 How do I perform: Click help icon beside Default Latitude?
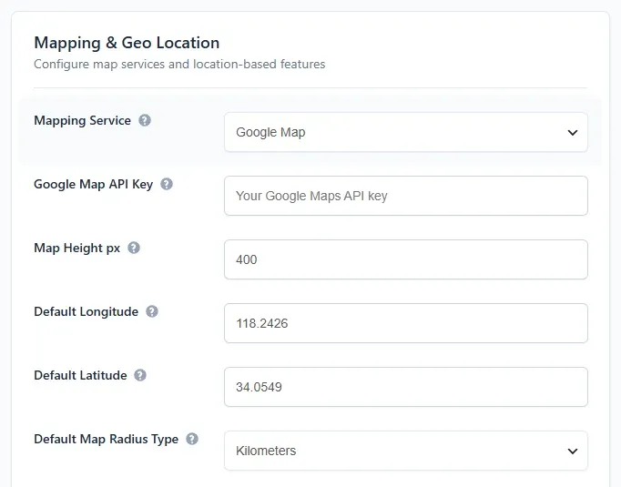(140, 375)
